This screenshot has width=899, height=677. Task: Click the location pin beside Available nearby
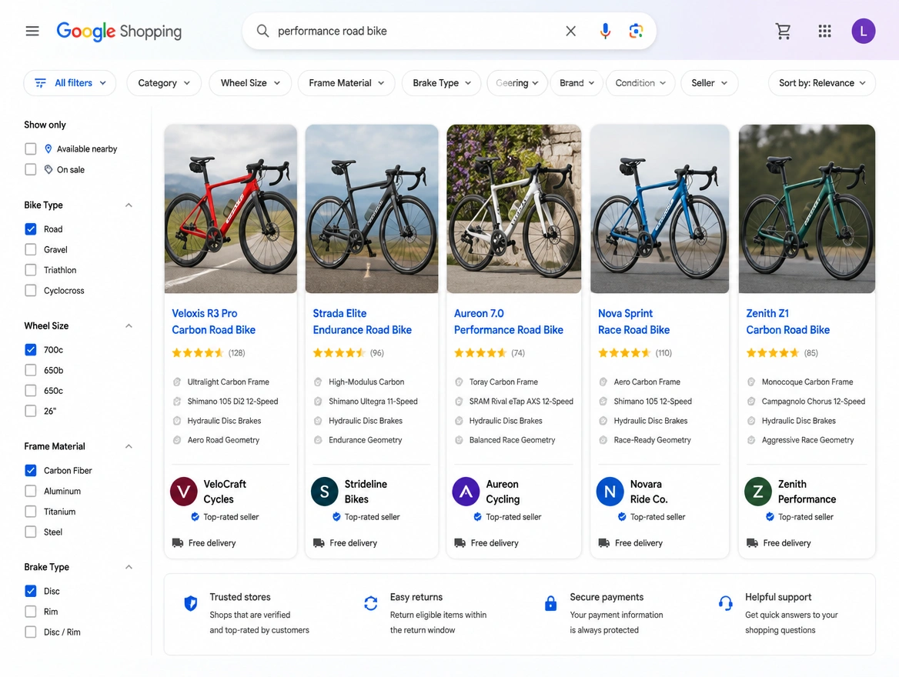click(x=48, y=149)
